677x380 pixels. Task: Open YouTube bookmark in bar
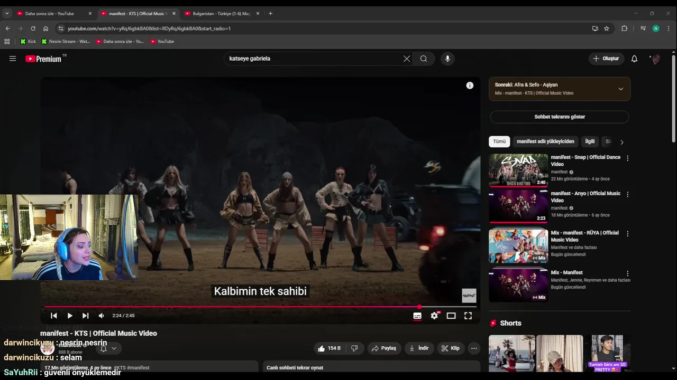click(162, 41)
